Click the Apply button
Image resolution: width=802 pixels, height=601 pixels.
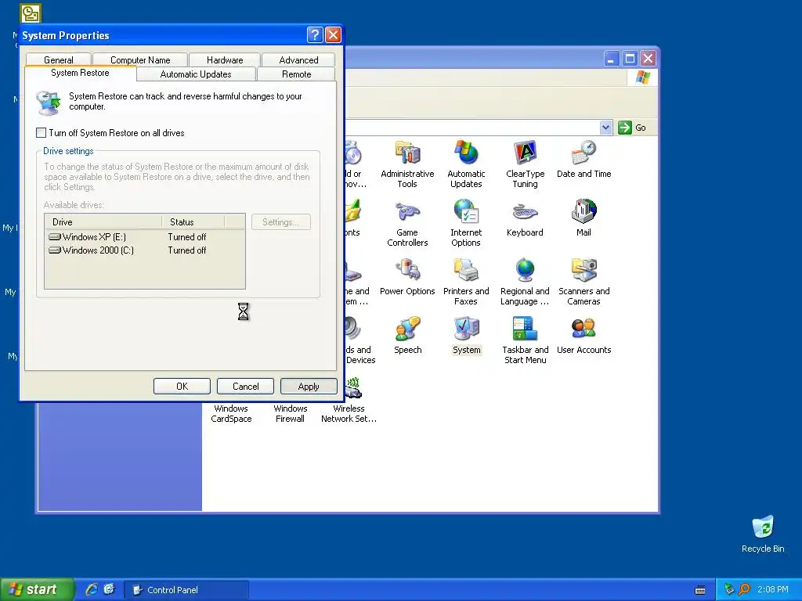click(x=309, y=387)
